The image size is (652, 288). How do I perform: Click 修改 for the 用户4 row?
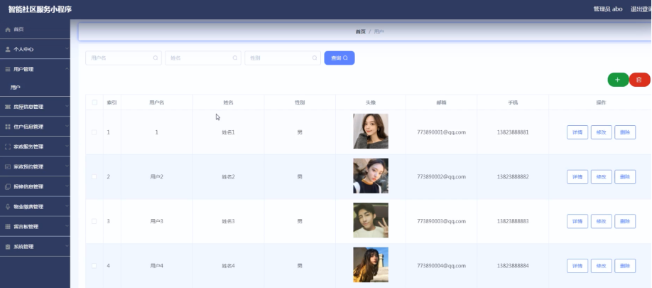click(x=602, y=266)
